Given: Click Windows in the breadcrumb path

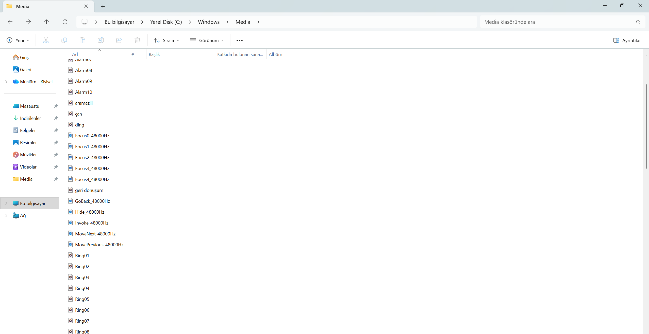Looking at the screenshot, I should 209,22.
